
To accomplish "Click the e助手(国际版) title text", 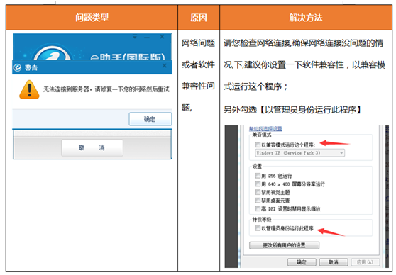I will (x=128, y=57).
